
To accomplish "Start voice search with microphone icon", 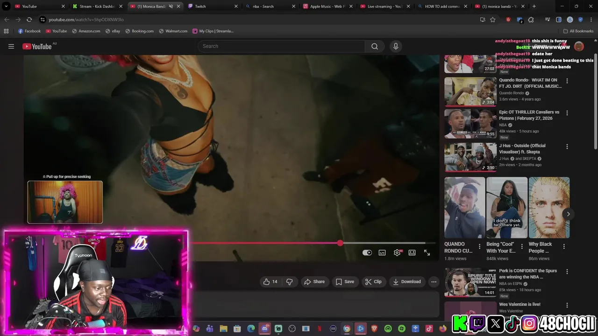I will [x=396, y=46].
